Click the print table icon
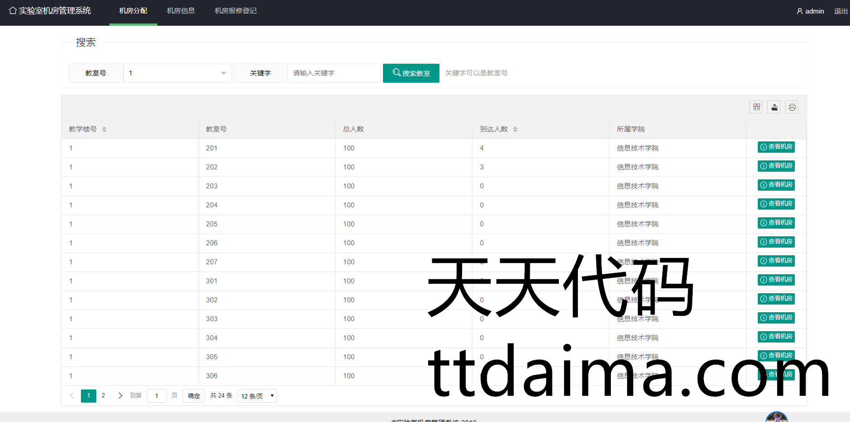Screen dimensions: 850x422 pyautogui.click(x=792, y=107)
